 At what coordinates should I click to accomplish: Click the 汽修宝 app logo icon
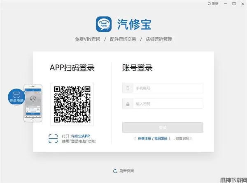(x=104, y=24)
